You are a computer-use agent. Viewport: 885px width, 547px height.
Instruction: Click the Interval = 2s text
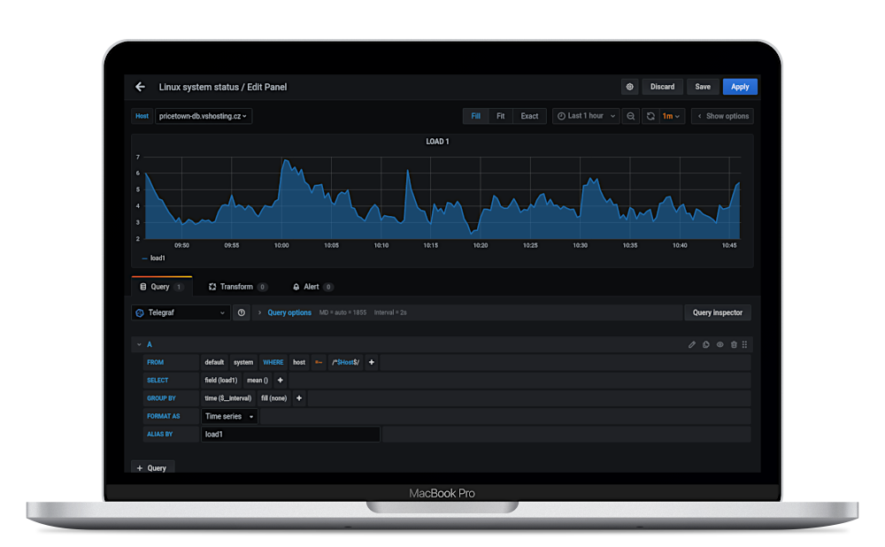pyautogui.click(x=390, y=312)
